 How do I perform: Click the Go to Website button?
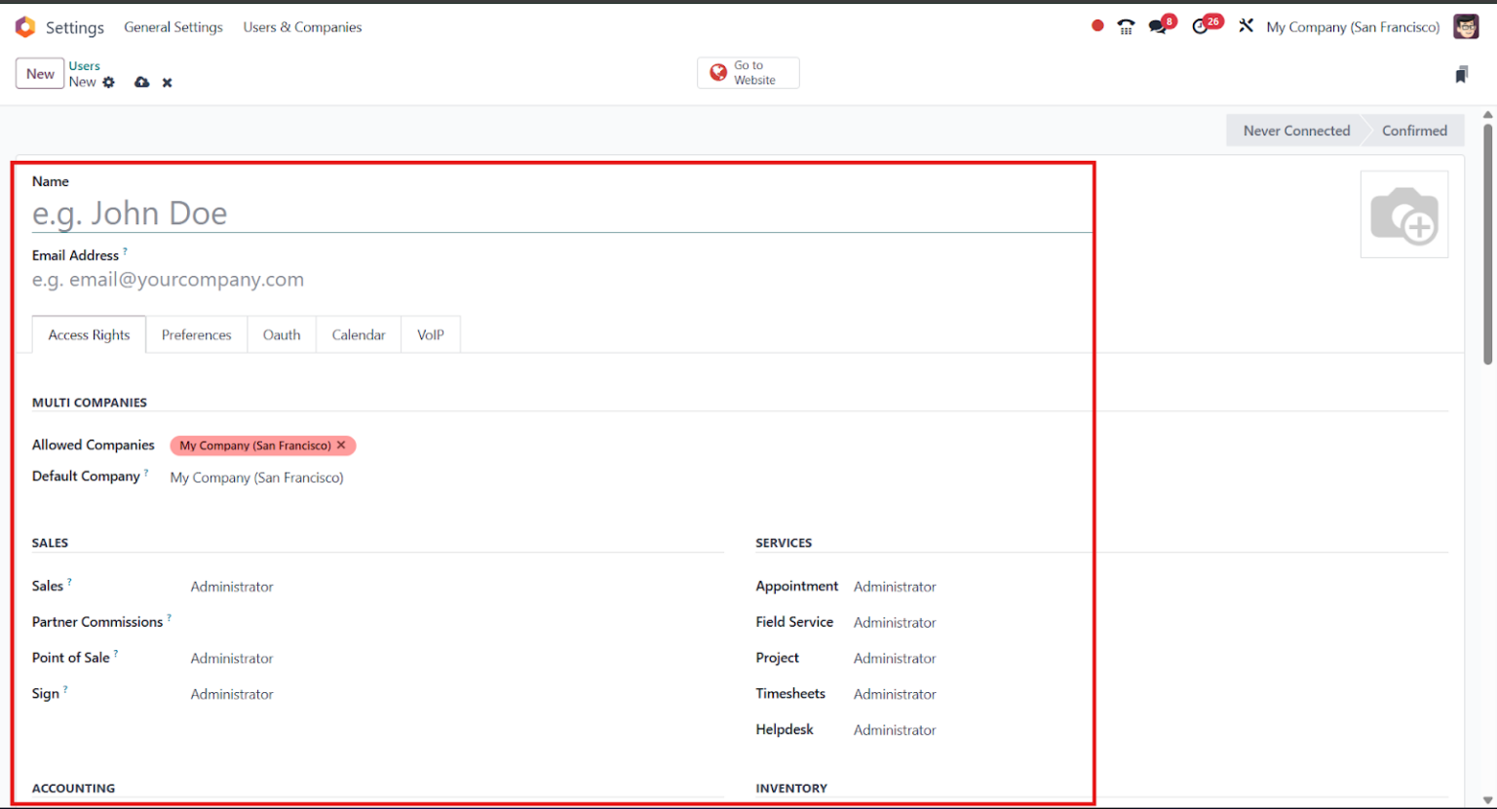point(748,72)
